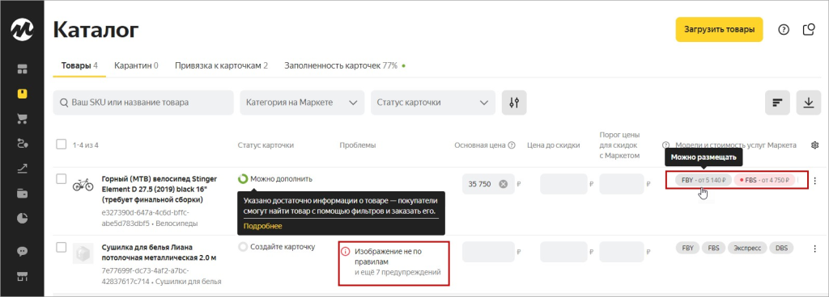This screenshot has height=297, width=829.
Task: Click the FBY tag in Сушилка row
Action: pyautogui.click(x=687, y=248)
